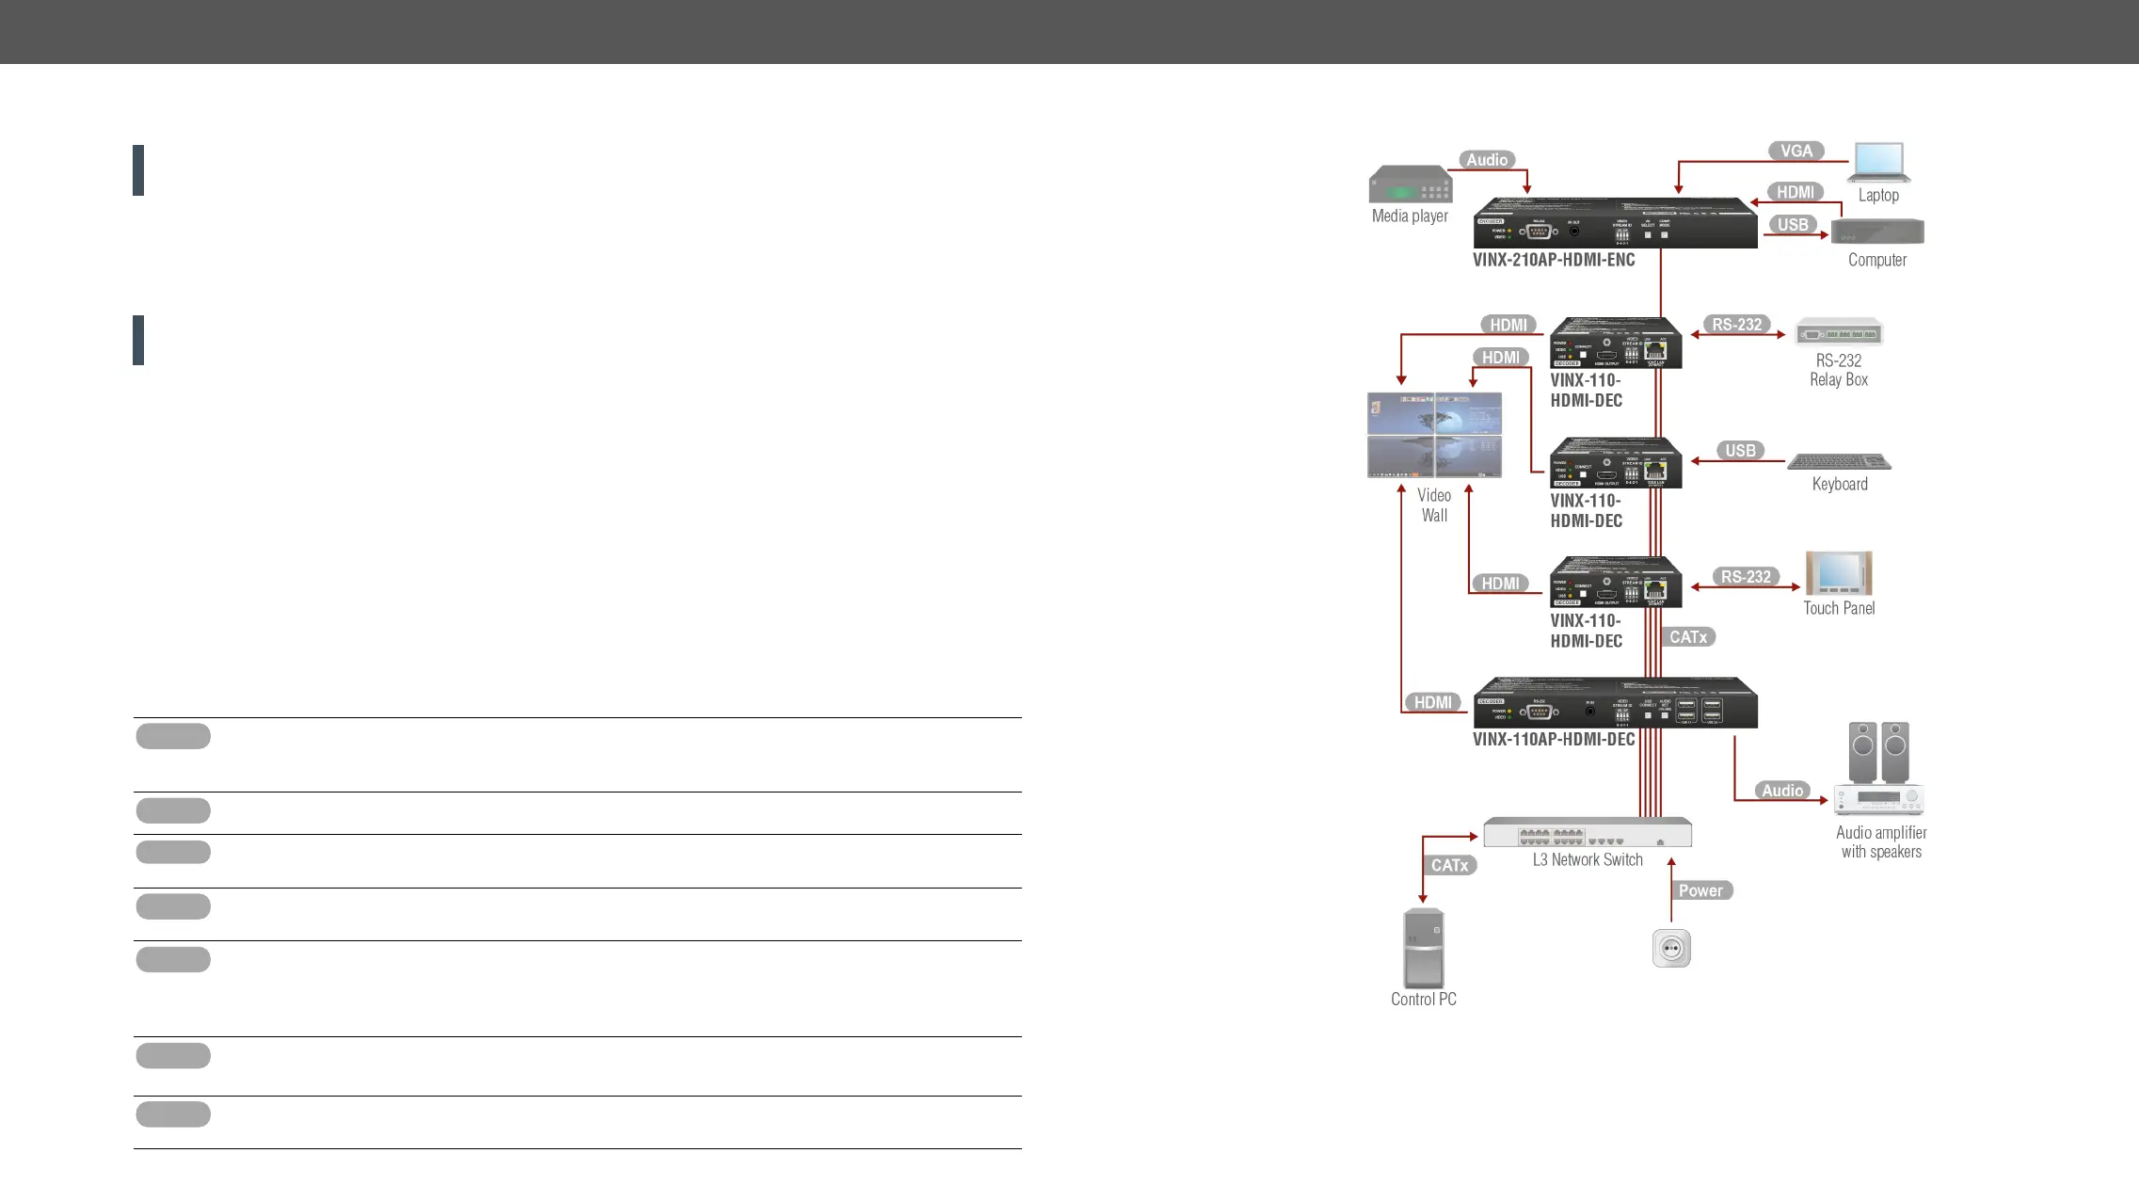Click the Media player device icon
Viewport: 2139px width, 1201px height.
click(x=1410, y=184)
